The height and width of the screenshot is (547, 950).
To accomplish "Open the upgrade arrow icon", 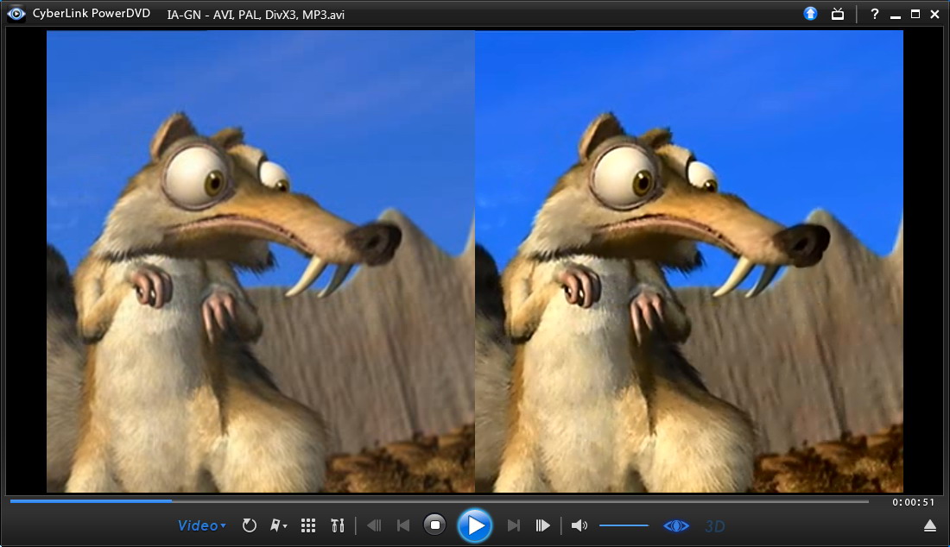I will 810,13.
